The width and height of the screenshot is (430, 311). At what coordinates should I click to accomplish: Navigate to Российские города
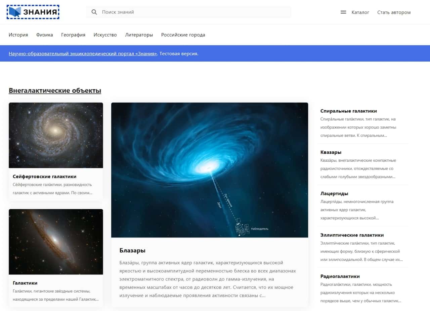(x=183, y=35)
